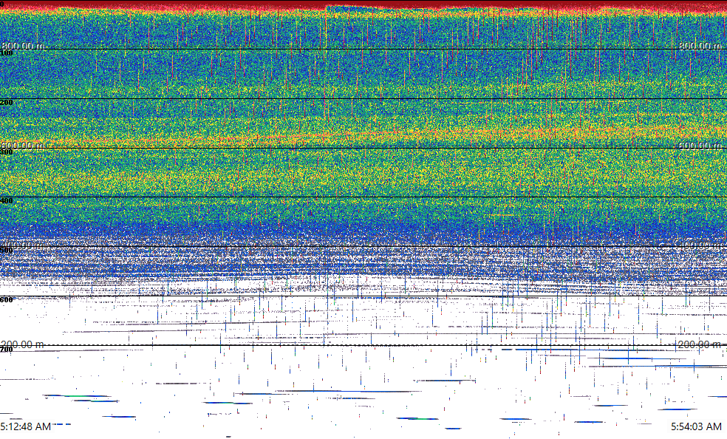Select the 600 depth axis label
The image size is (727, 439).
(x=7, y=300)
